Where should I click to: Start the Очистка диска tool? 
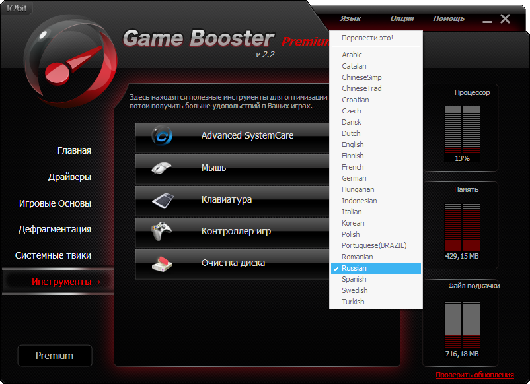[x=232, y=264]
